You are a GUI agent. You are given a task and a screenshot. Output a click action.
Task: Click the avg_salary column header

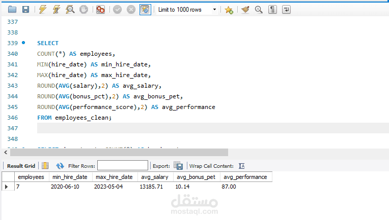point(155,177)
